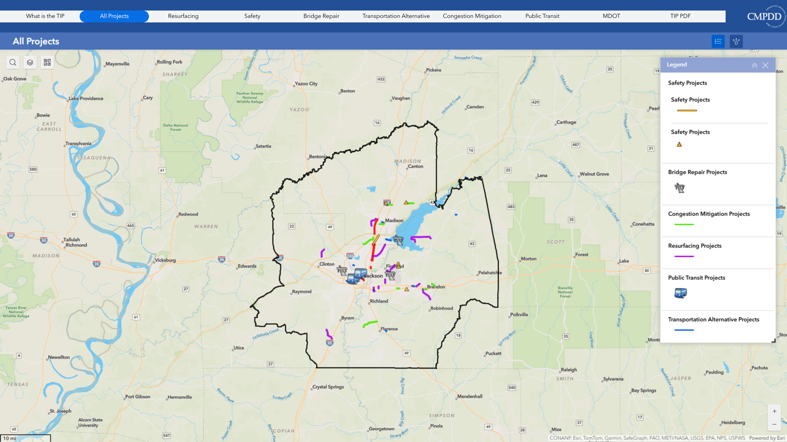Zoom in the map with plus button
Viewport: 787px width, 442px height.
click(x=774, y=411)
